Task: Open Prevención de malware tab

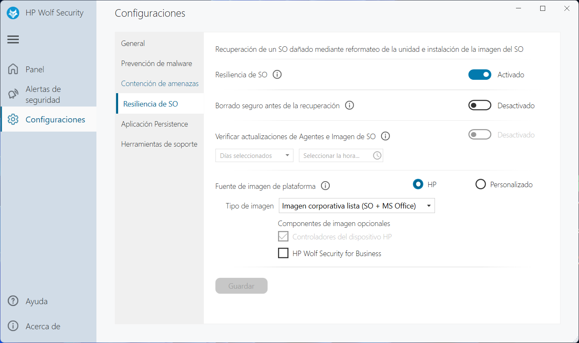Action: coord(159,64)
